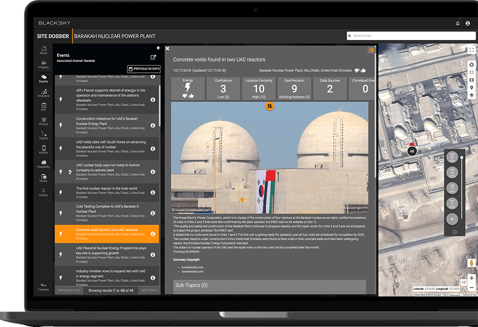Viewport: 478px width, 327px height.
Task: Show info for Concrete voids event
Action: tap(153, 234)
